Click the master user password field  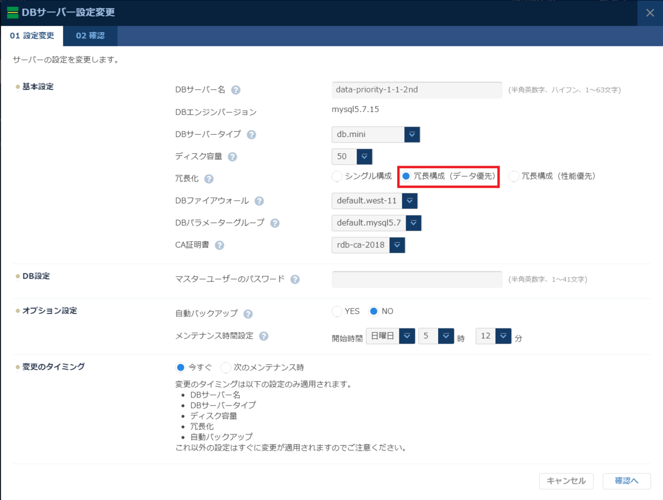(x=417, y=280)
